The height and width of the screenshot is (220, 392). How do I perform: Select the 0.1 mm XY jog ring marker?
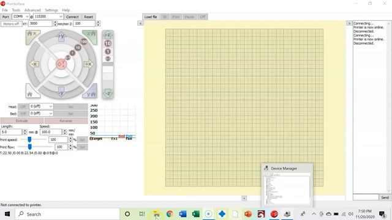68,57
